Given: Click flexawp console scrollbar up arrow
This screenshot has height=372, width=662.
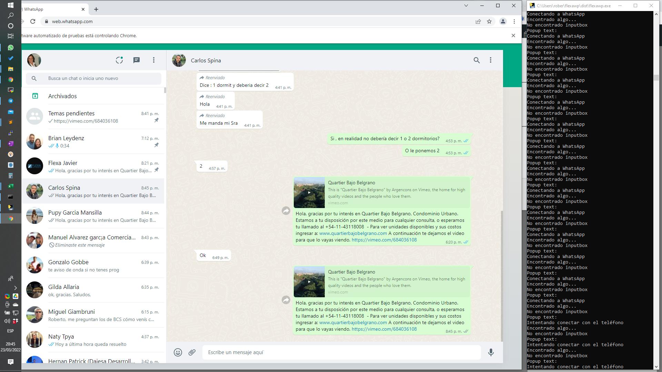Looking at the screenshot, I should click(656, 14).
